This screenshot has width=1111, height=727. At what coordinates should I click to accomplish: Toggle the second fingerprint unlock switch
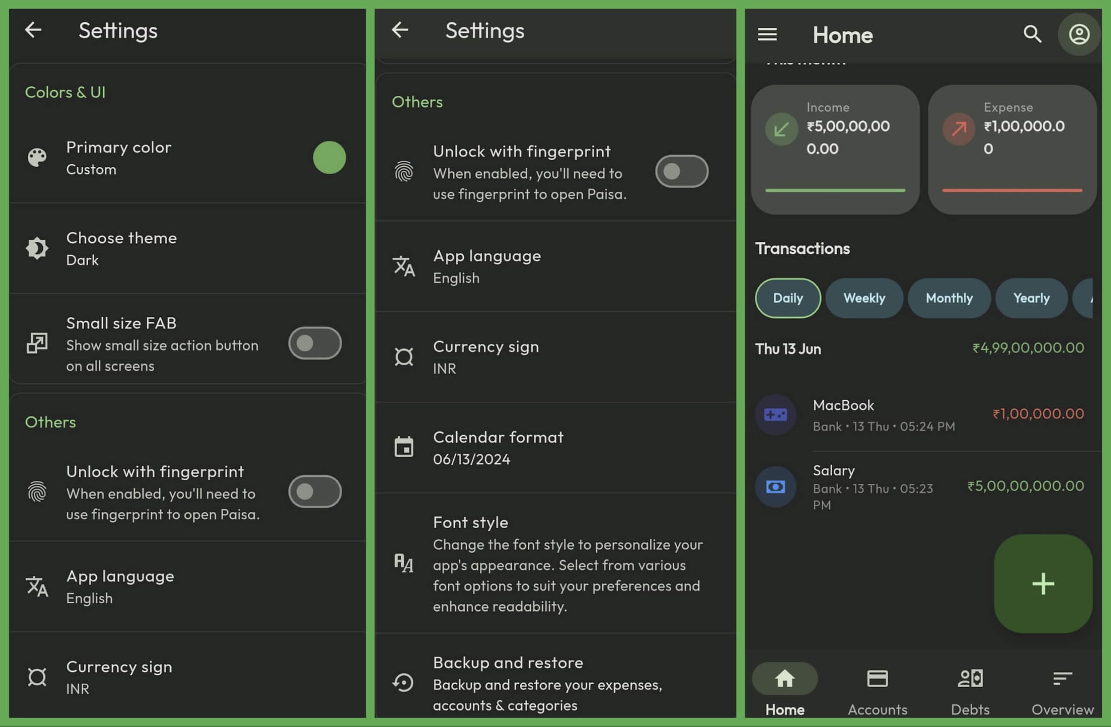682,171
